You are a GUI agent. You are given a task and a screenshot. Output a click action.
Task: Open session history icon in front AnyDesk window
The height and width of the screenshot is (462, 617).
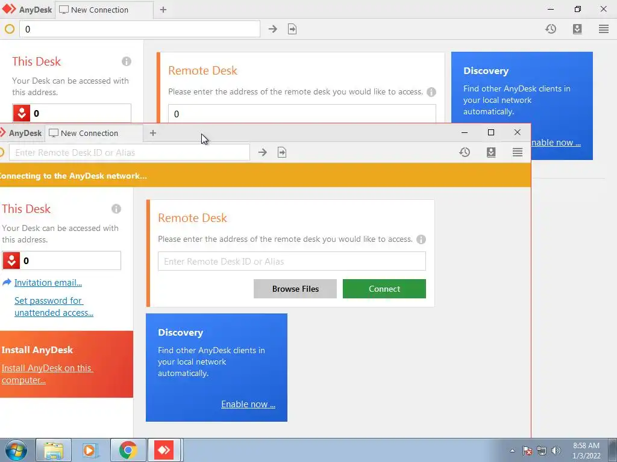pyautogui.click(x=465, y=152)
